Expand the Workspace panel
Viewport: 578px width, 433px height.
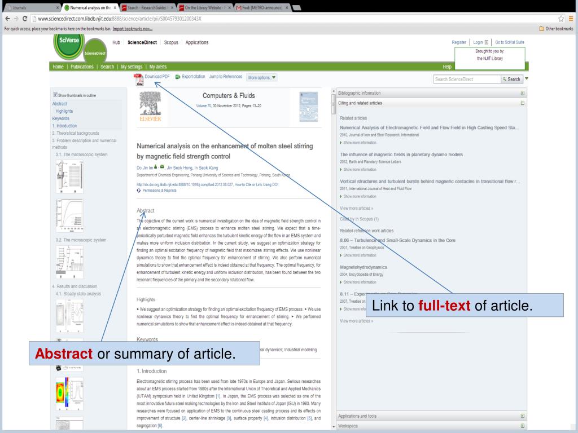[522, 426]
